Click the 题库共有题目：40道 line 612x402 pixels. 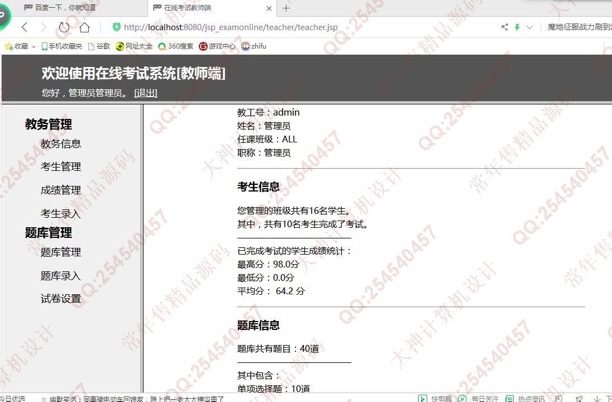pos(278,348)
